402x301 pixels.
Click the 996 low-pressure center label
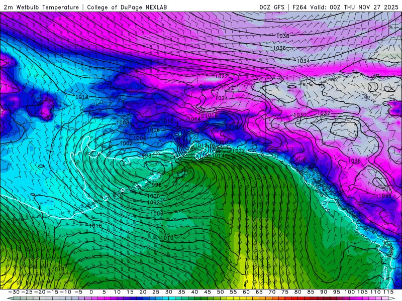tap(157, 185)
